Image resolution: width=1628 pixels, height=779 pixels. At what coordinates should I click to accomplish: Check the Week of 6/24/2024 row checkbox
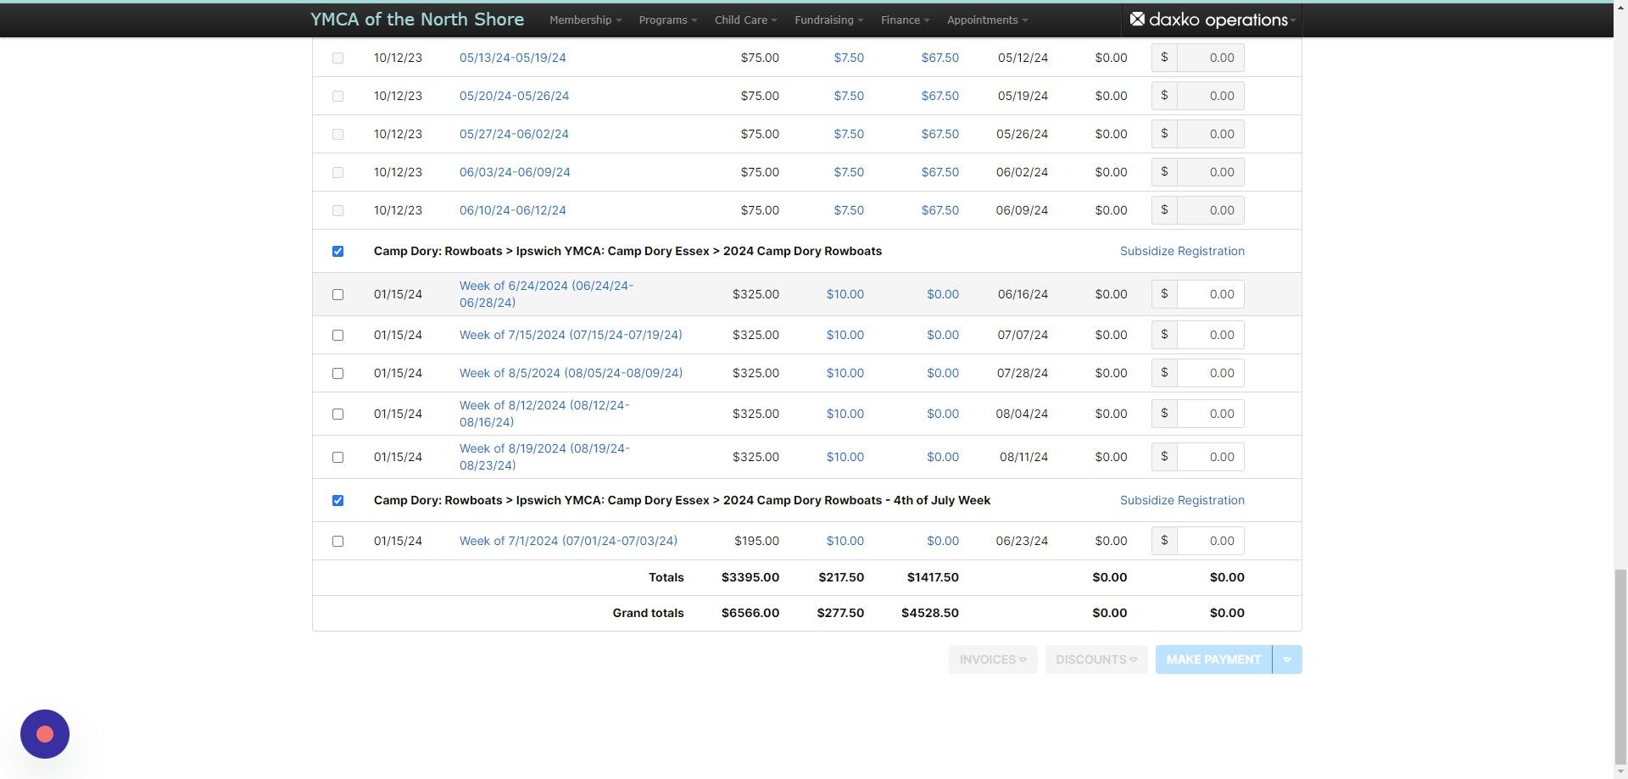point(337,294)
